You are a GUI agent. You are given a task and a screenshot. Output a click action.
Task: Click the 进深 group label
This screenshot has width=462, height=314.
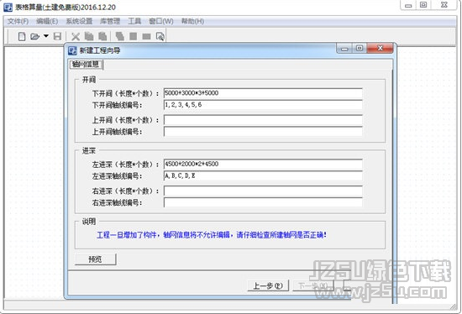coord(89,151)
